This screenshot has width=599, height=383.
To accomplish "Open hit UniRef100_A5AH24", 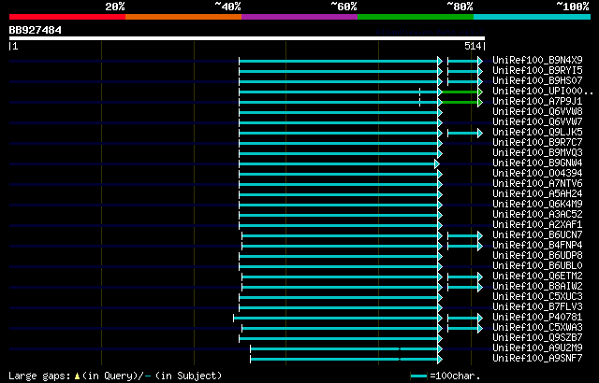I will pos(537,194).
